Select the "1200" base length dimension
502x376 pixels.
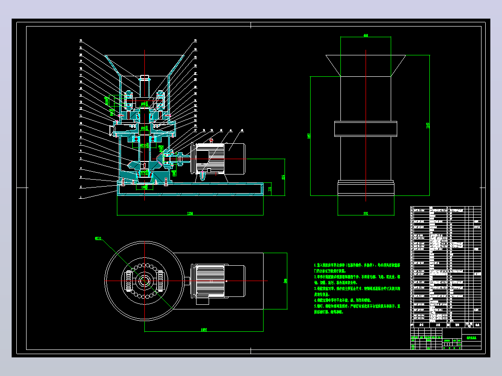tap(190, 214)
